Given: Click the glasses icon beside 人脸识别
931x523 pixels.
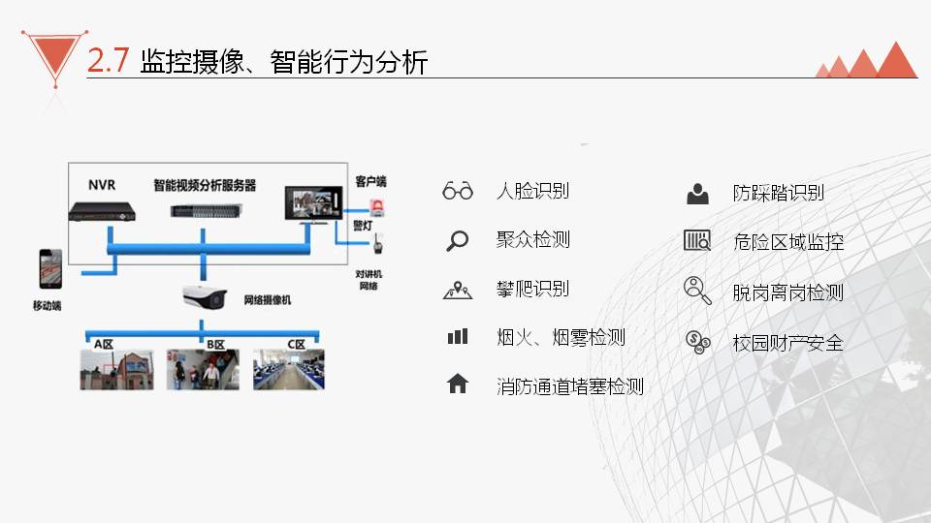Looking at the screenshot, I should 457,191.
